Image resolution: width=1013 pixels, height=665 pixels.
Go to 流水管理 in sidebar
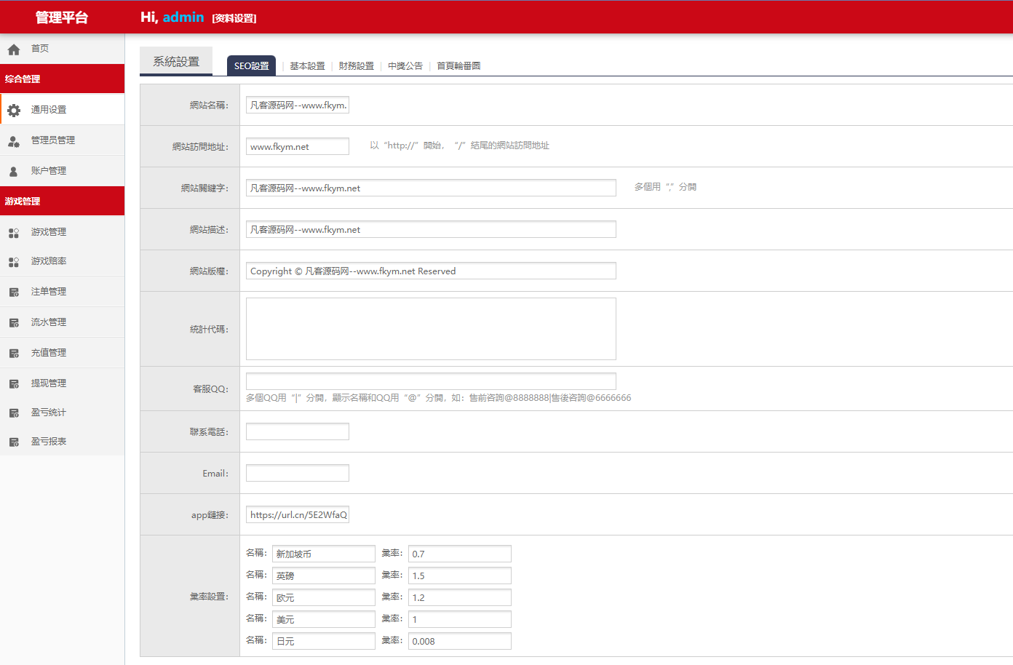(x=49, y=322)
